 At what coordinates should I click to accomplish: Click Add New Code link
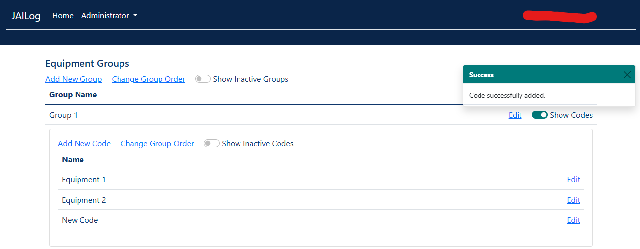click(x=84, y=144)
